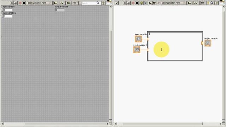This screenshot has width=226, height=127.
Task: Click Step Over in block diagram toolbar
Action: [154, 3]
